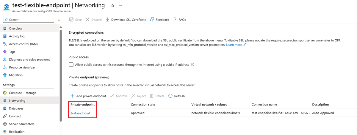Click Add private endpoint button
This screenshot has height=135, width=357.
[x=88, y=96]
